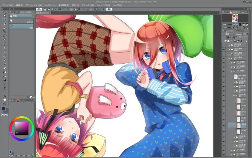Expand the フォルダー 1 layer folder

(x=229, y=45)
